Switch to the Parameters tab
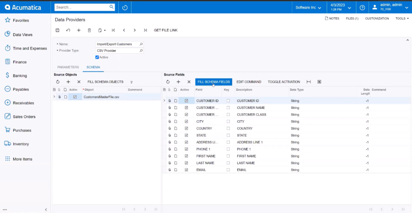 tap(68, 68)
